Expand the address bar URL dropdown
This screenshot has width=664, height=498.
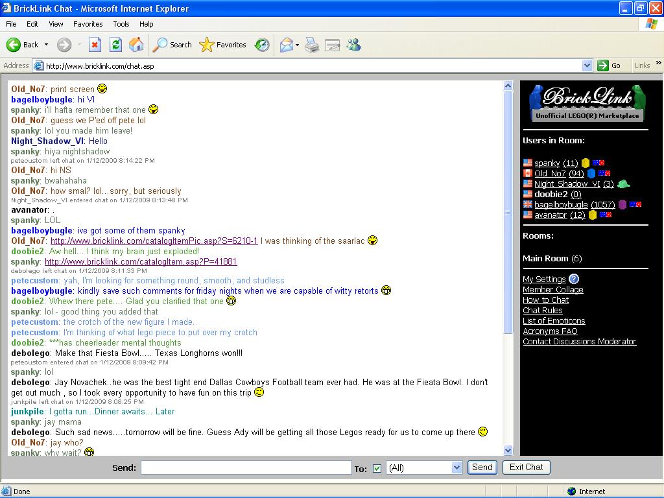coord(587,65)
